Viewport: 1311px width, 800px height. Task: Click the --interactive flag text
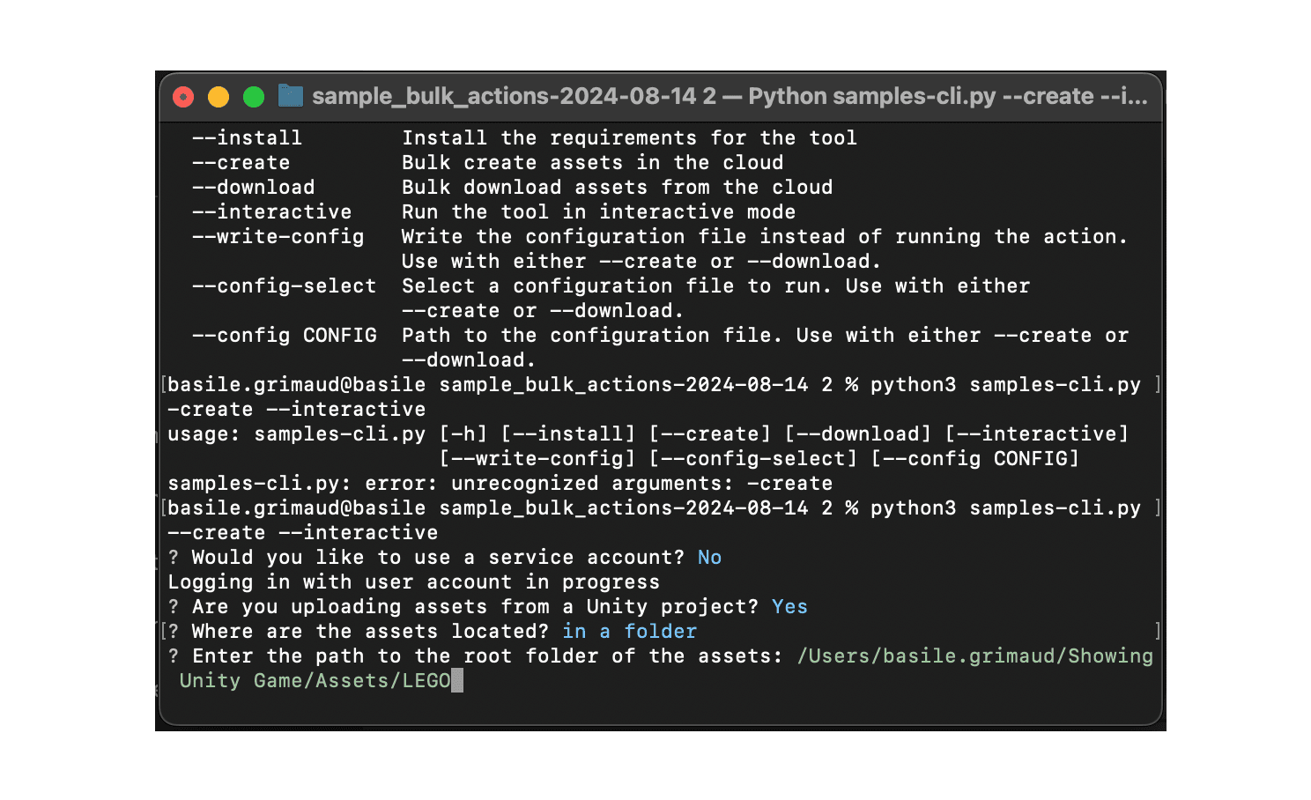[x=271, y=211]
